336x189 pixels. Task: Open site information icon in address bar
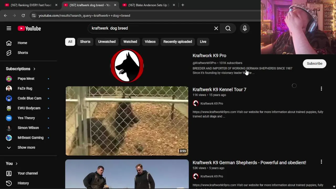pos(34,15)
